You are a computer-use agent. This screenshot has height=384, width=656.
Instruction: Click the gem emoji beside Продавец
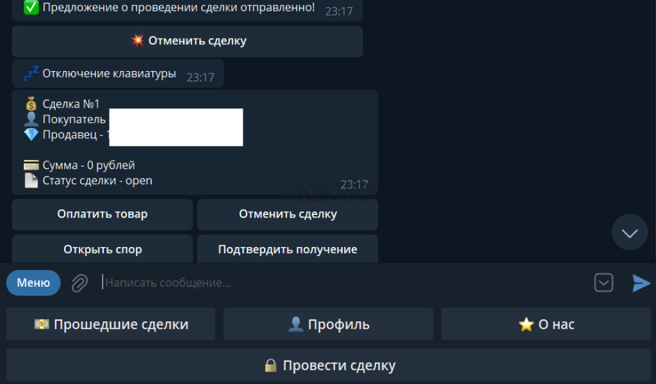[x=31, y=134]
